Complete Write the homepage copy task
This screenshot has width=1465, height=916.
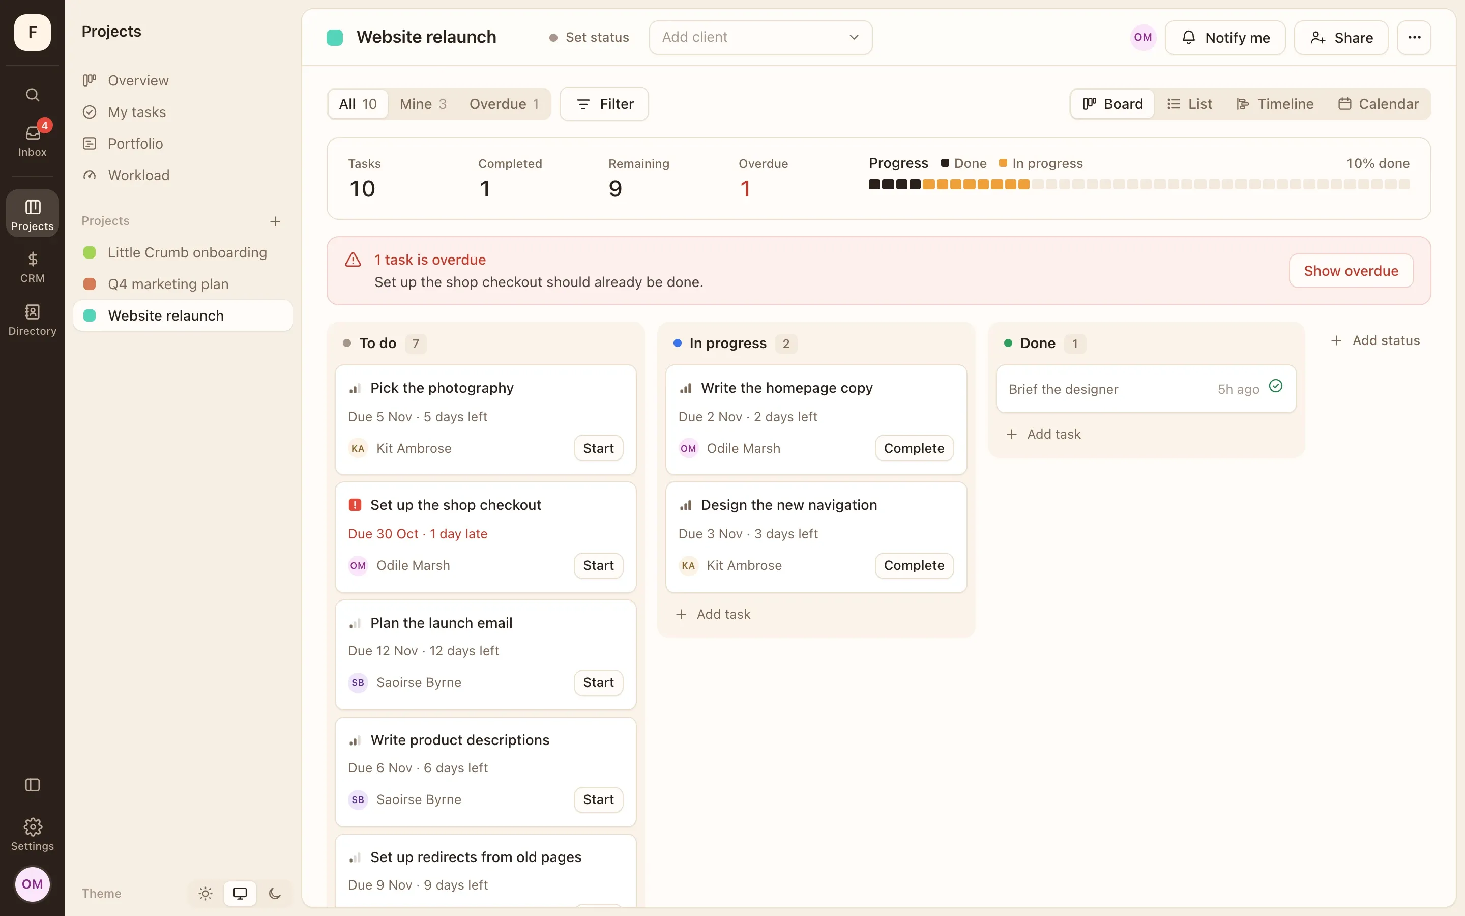tap(914, 448)
